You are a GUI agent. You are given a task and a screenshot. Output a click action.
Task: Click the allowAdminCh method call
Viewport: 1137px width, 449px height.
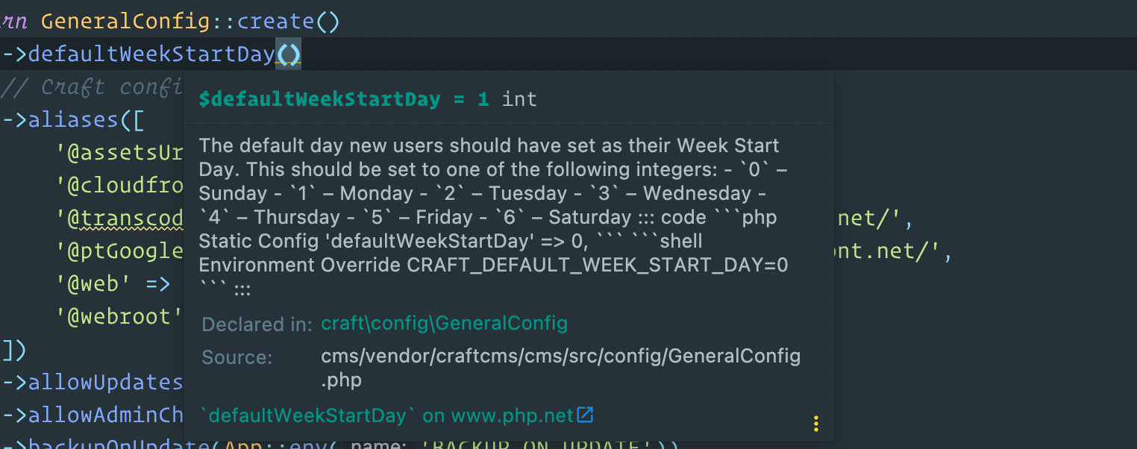tap(104, 415)
